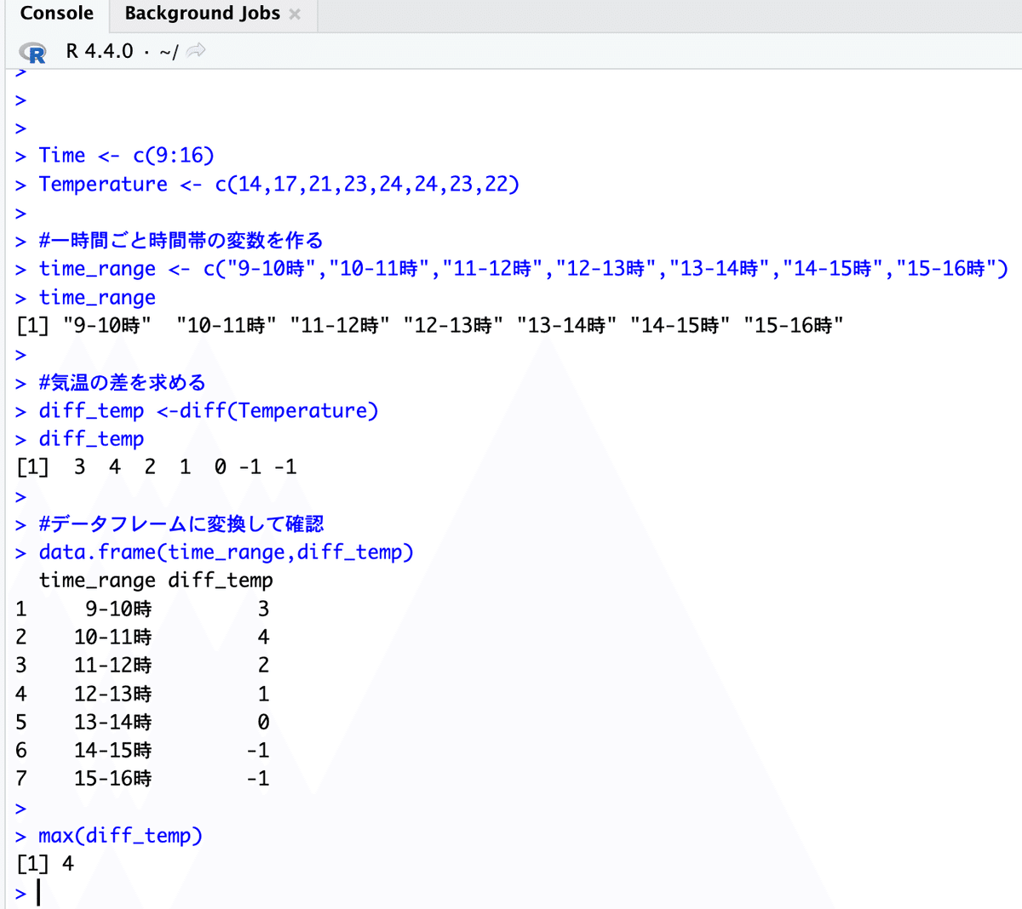Click the comment '#気温の差を求める'
Image resolution: width=1022 pixels, height=909 pixels.
[122, 382]
